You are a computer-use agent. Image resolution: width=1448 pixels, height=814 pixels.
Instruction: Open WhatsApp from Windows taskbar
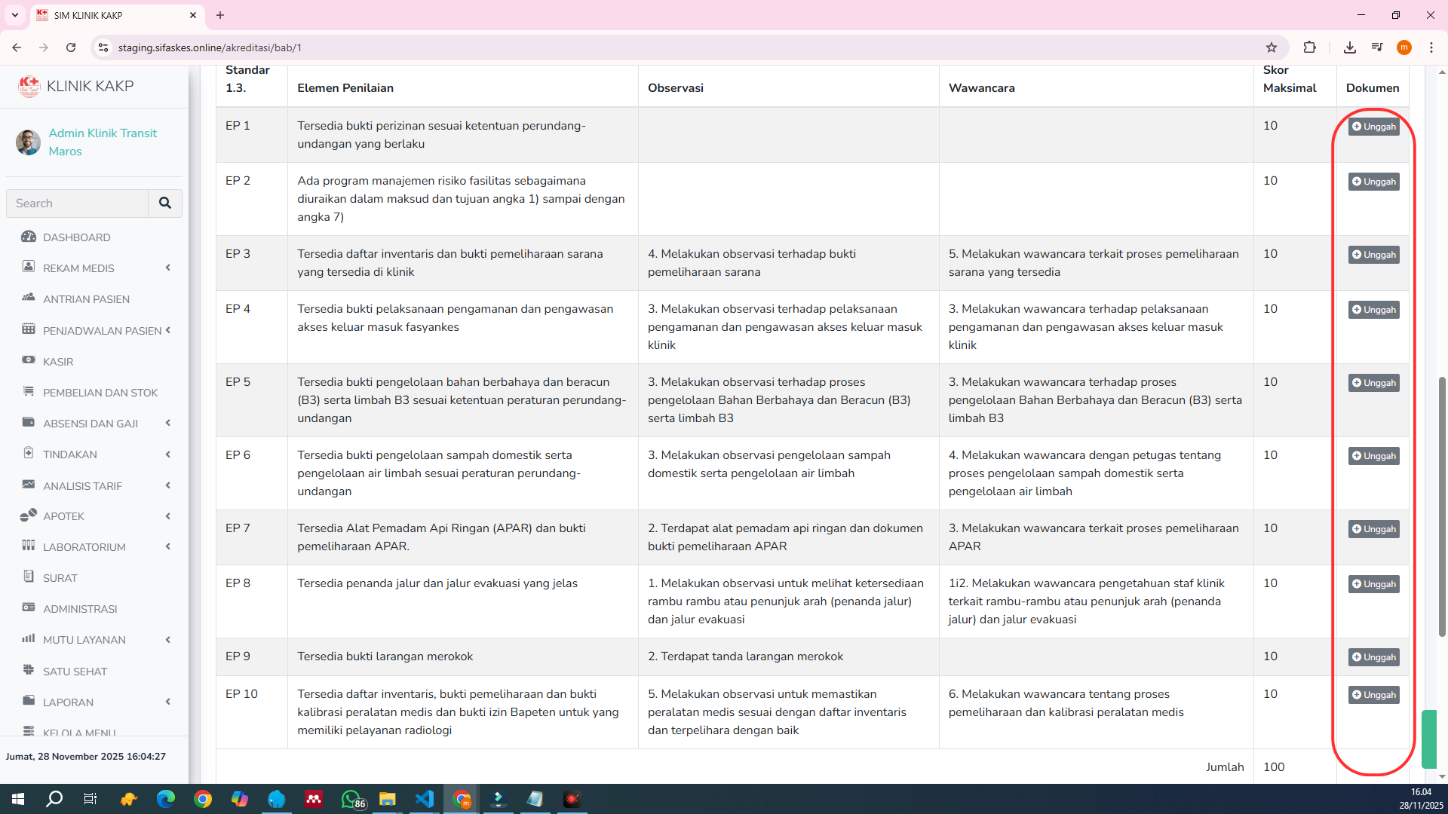pos(351,799)
